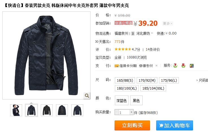Choose the 深蓝色 color option

point(121,100)
